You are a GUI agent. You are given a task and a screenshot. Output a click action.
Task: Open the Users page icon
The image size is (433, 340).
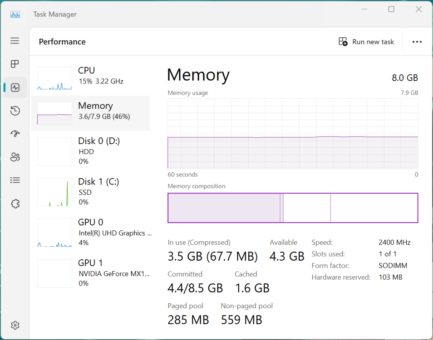tap(15, 157)
